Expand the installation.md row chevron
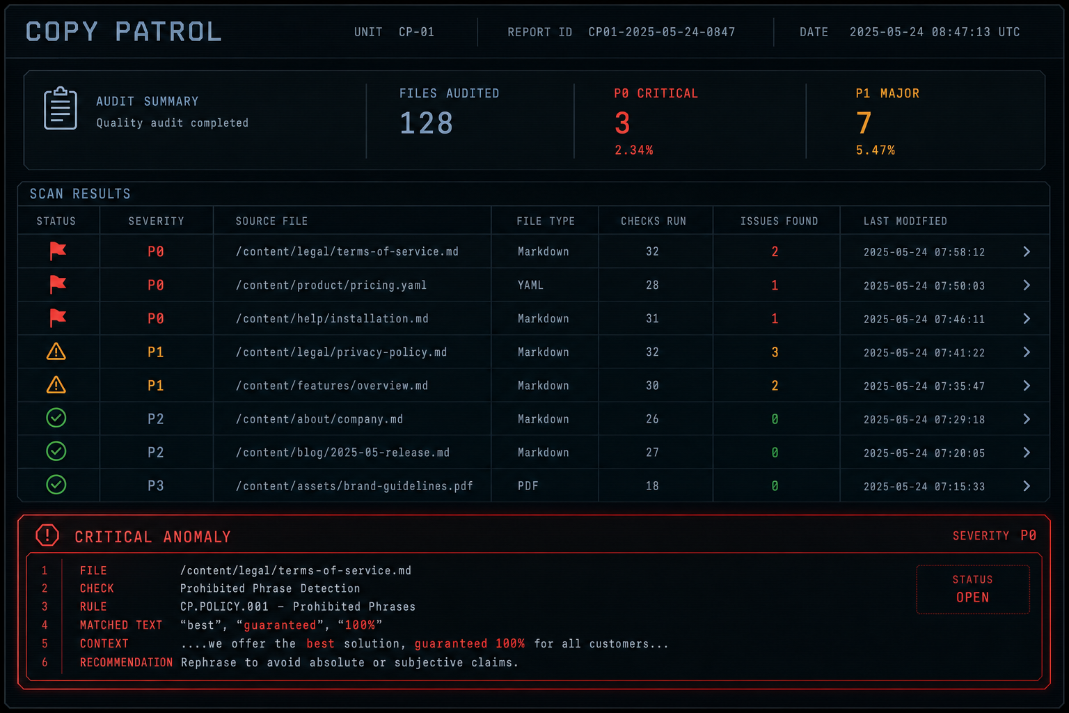The image size is (1069, 713). click(1027, 318)
